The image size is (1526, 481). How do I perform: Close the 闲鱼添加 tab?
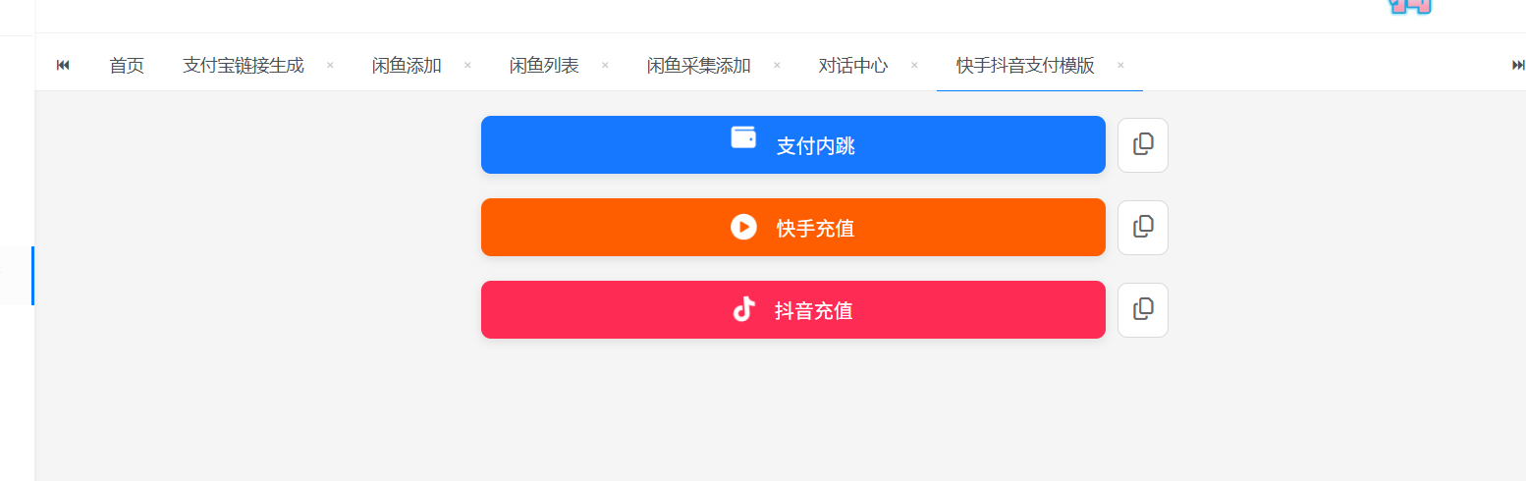[467, 66]
